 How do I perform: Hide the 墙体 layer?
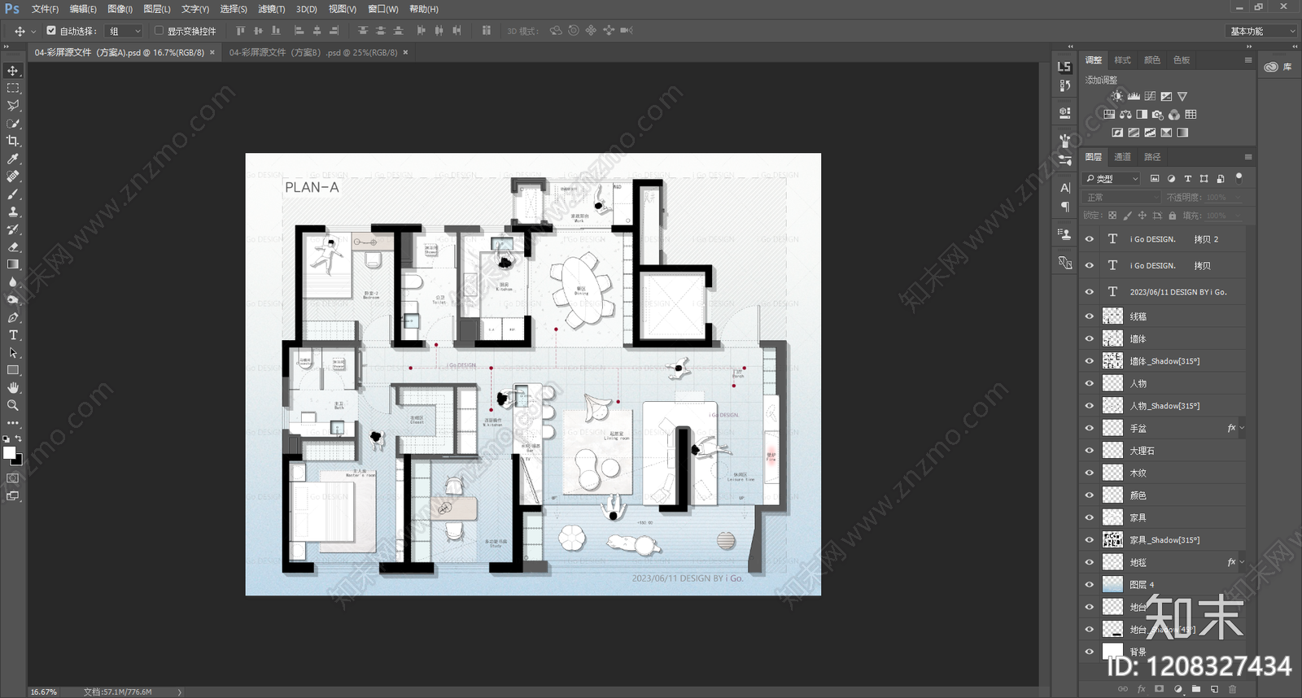(x=1090, y=338)
